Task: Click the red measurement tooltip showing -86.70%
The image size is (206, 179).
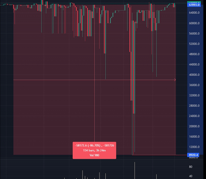Action: point(94,150)
